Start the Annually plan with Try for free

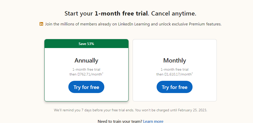click(86, 87)
